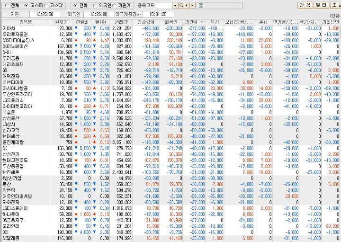This screenshot has height=242, width=341.
Task: Select the 기관계 investor radio button
Action: pos(115,5)
